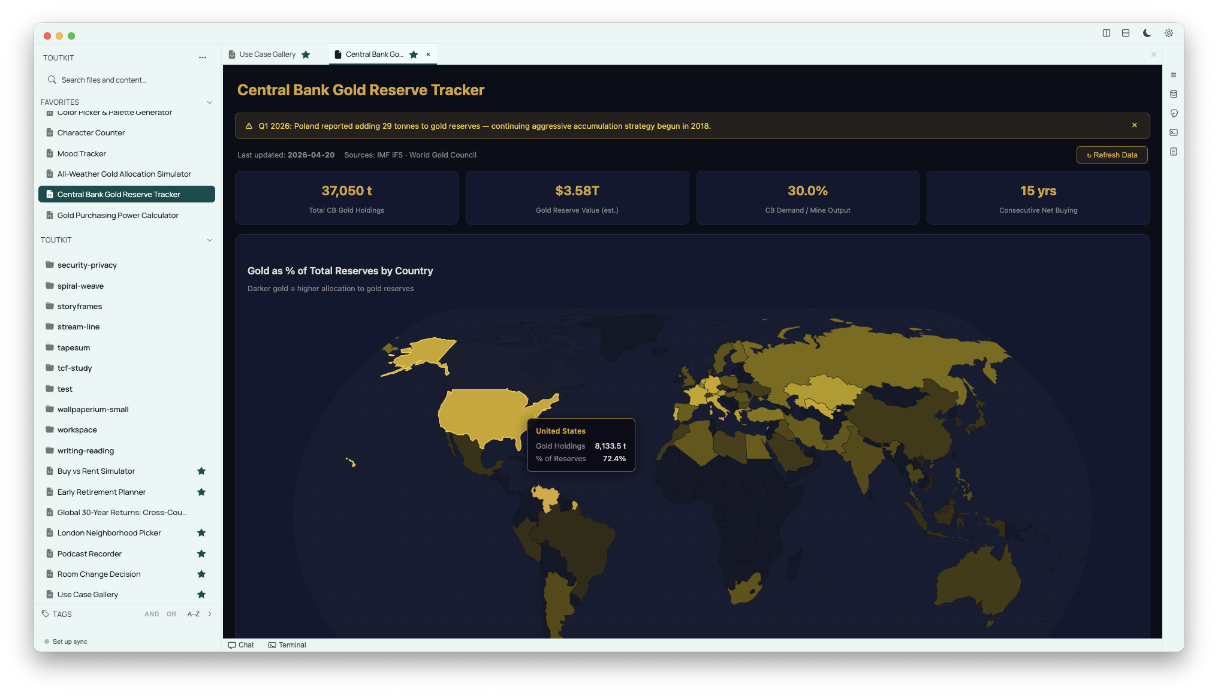Open the outline list icon in right rail
The width and height of the screenshot is (1218, 696).
[x=1174, y=75]
